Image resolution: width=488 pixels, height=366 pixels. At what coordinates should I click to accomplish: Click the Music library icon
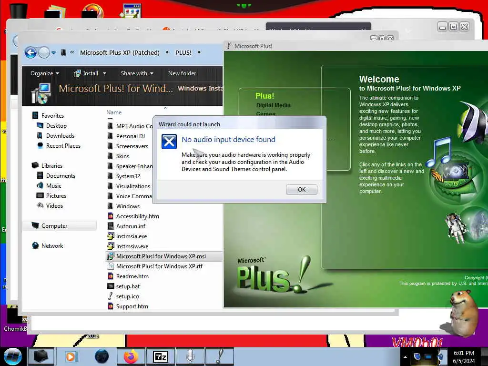coord(40,186)
